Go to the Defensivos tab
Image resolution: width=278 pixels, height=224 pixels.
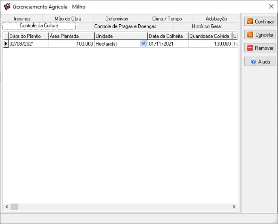pos(117,19)
